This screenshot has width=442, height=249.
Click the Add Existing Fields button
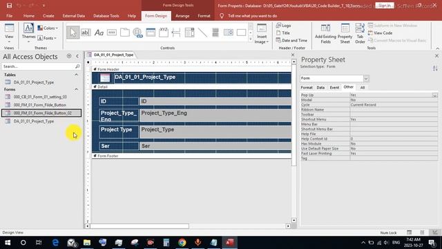[x=325, y=34]
